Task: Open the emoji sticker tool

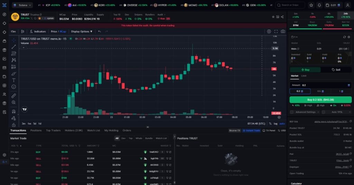Action: [x=13, y=87]
